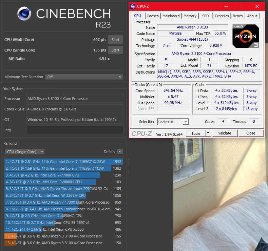268x251 pixels.
Task: Open the Tools dropdown arrow in CPU-Z
Action: pos(208,133)
